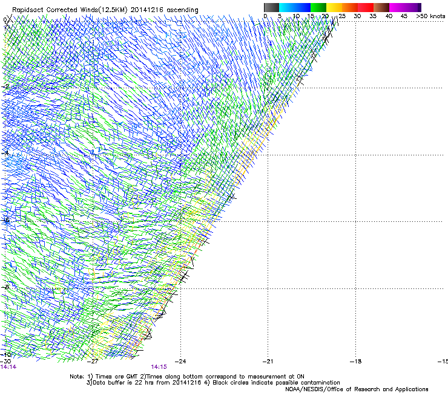This screenshot has width=448, height=393.
Task: Click the cyan 5-10 knots legend swatch
Action: tap(287, 7)
